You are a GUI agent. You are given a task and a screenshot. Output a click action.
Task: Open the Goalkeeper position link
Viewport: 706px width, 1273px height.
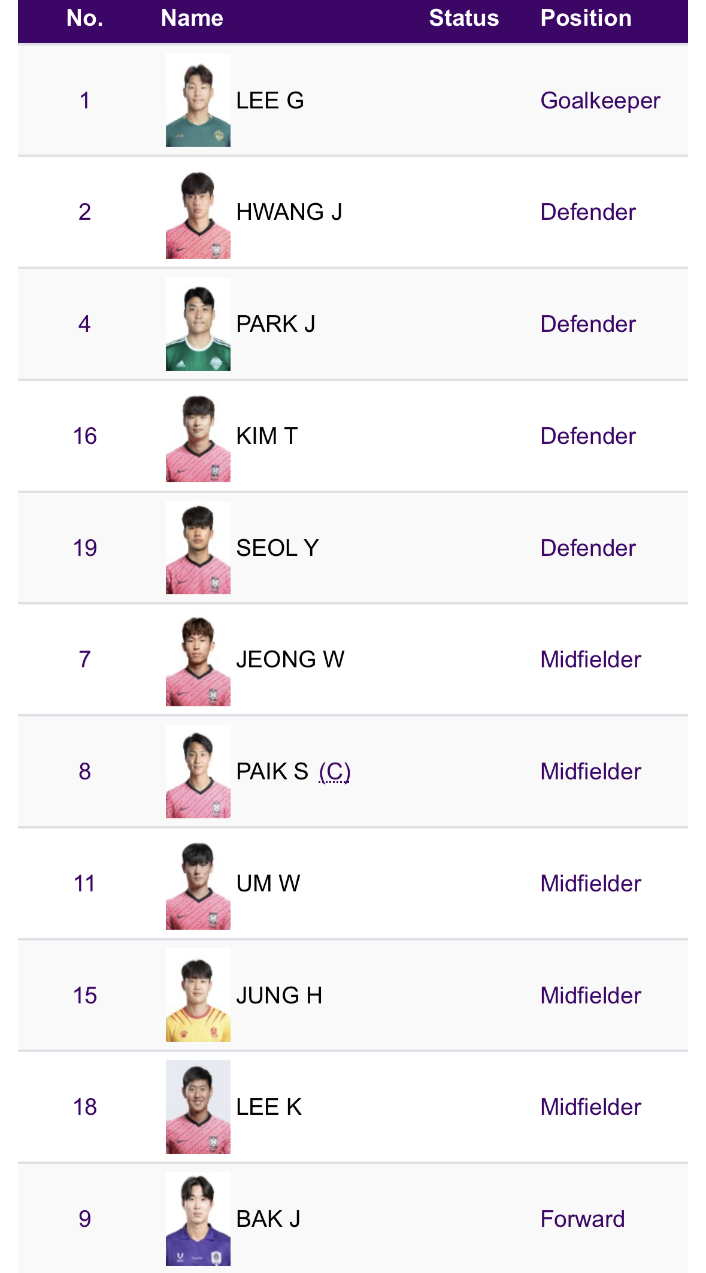(600, 101)
